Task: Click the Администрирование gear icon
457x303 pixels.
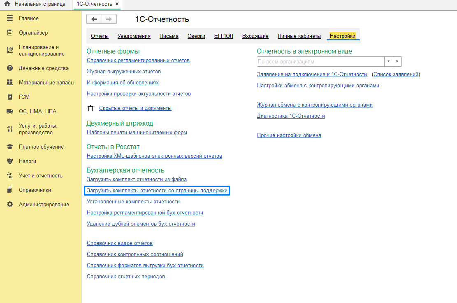Action: (x=10, y=205)
